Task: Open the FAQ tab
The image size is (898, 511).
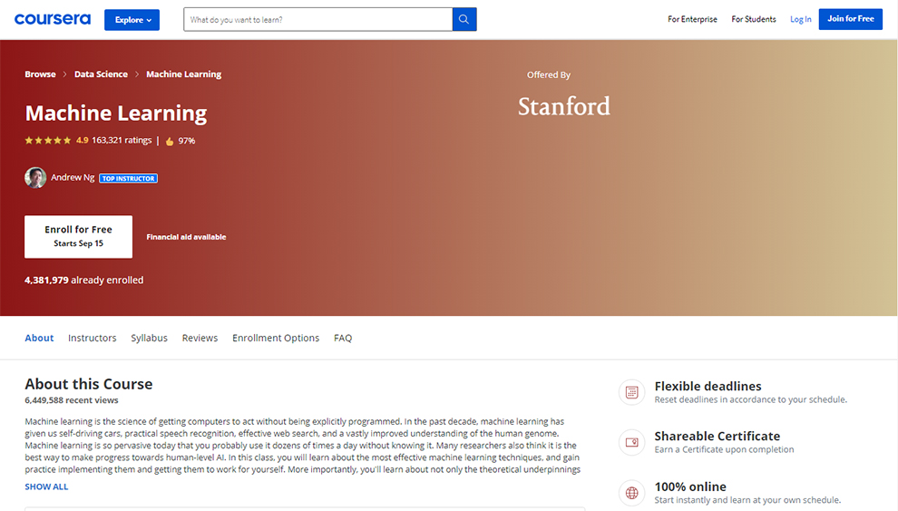Action: point(343,338)
